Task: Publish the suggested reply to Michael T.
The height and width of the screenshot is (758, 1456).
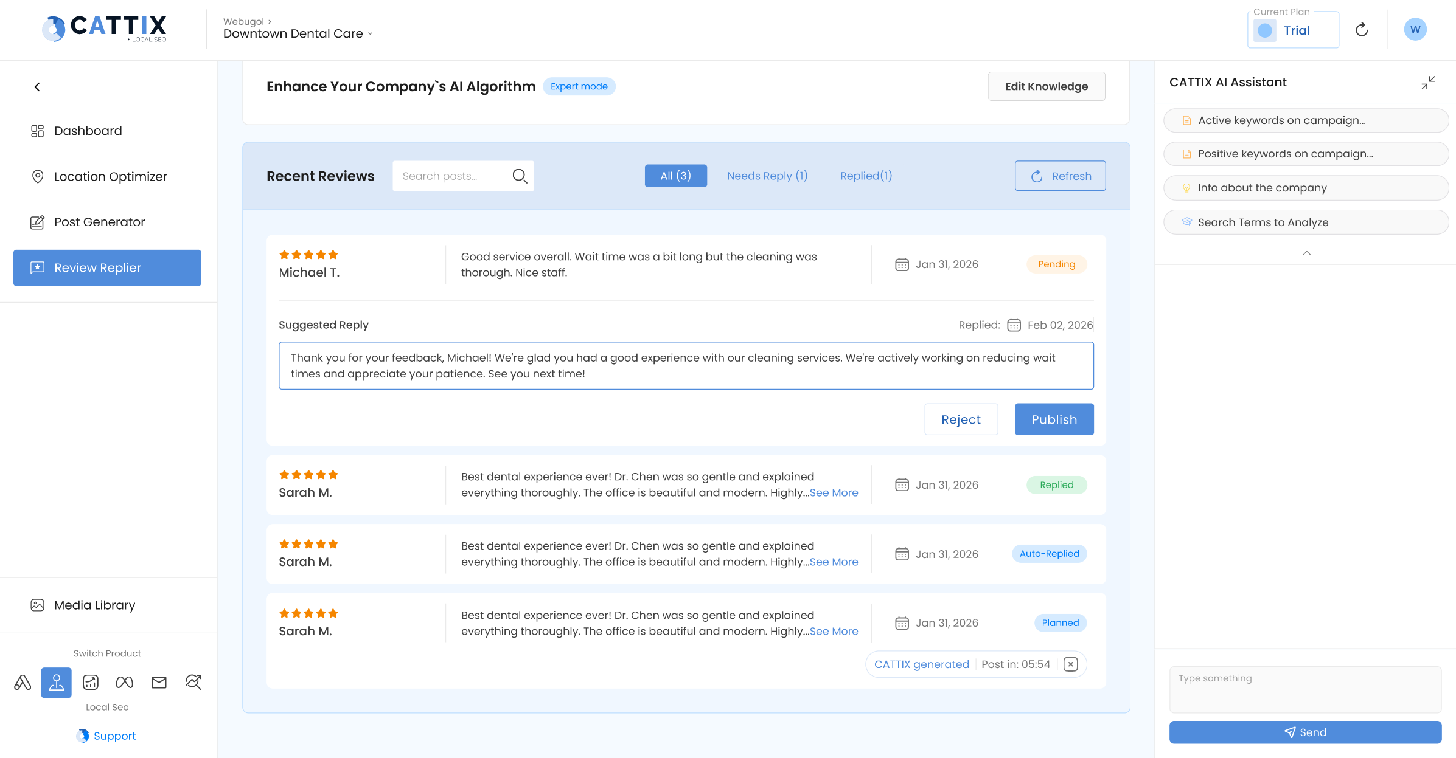Action: coord(1053,419)
